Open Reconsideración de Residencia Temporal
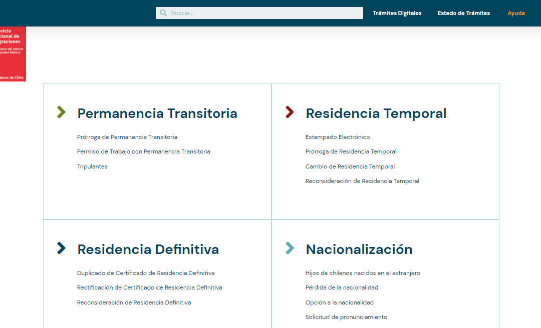 pyautogui.click(x=362, y=181)
